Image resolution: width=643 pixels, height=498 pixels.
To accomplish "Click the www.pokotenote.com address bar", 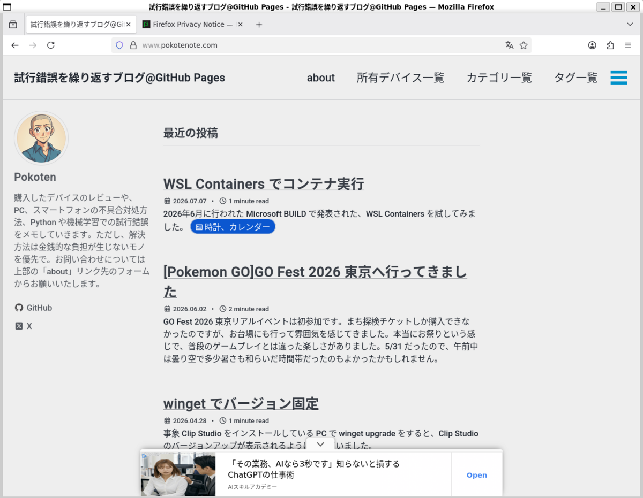I will click(x=322, y=45).
